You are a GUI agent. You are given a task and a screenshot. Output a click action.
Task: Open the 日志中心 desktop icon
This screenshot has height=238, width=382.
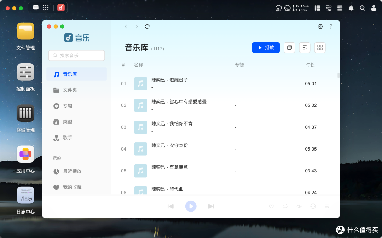(x=25, y=195)
